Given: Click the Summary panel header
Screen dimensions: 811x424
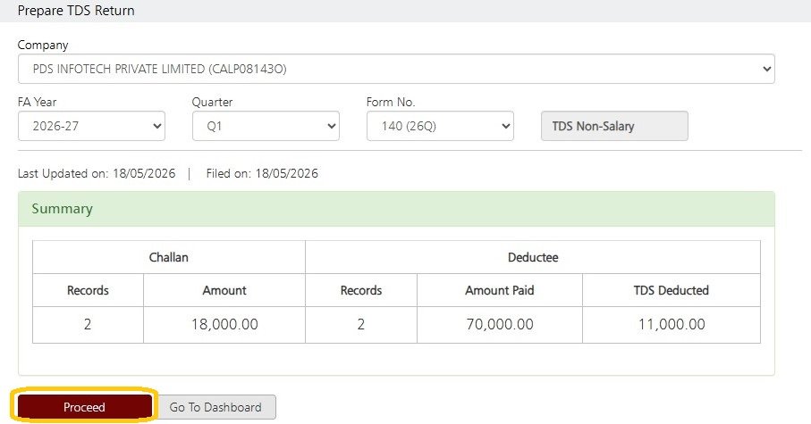Looking at the screenshot, I should tap(396, 209).
